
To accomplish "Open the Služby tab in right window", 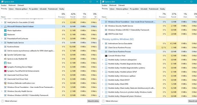I will (x=162, y=9).
